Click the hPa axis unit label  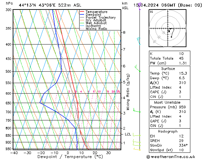click(x=9, y=3)
